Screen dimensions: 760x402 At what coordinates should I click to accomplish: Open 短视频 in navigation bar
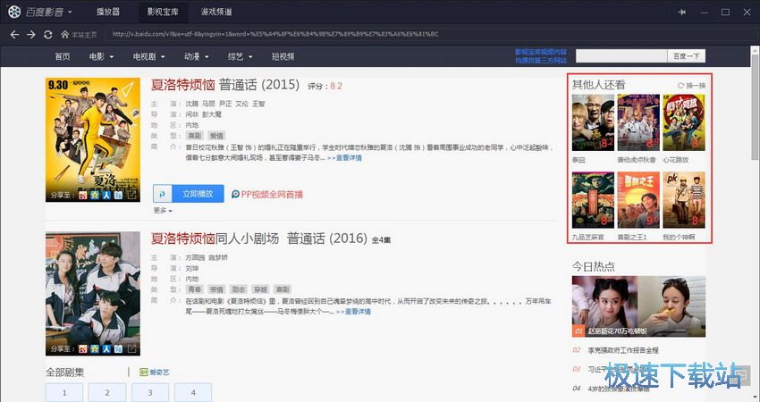pyautogui.click(x=283, y=56)
